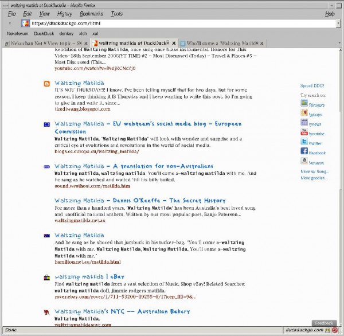Viewport: 344px width, 336px height.
Task: Open the More w/ !bang link
Action: click(x=315, y=171)
